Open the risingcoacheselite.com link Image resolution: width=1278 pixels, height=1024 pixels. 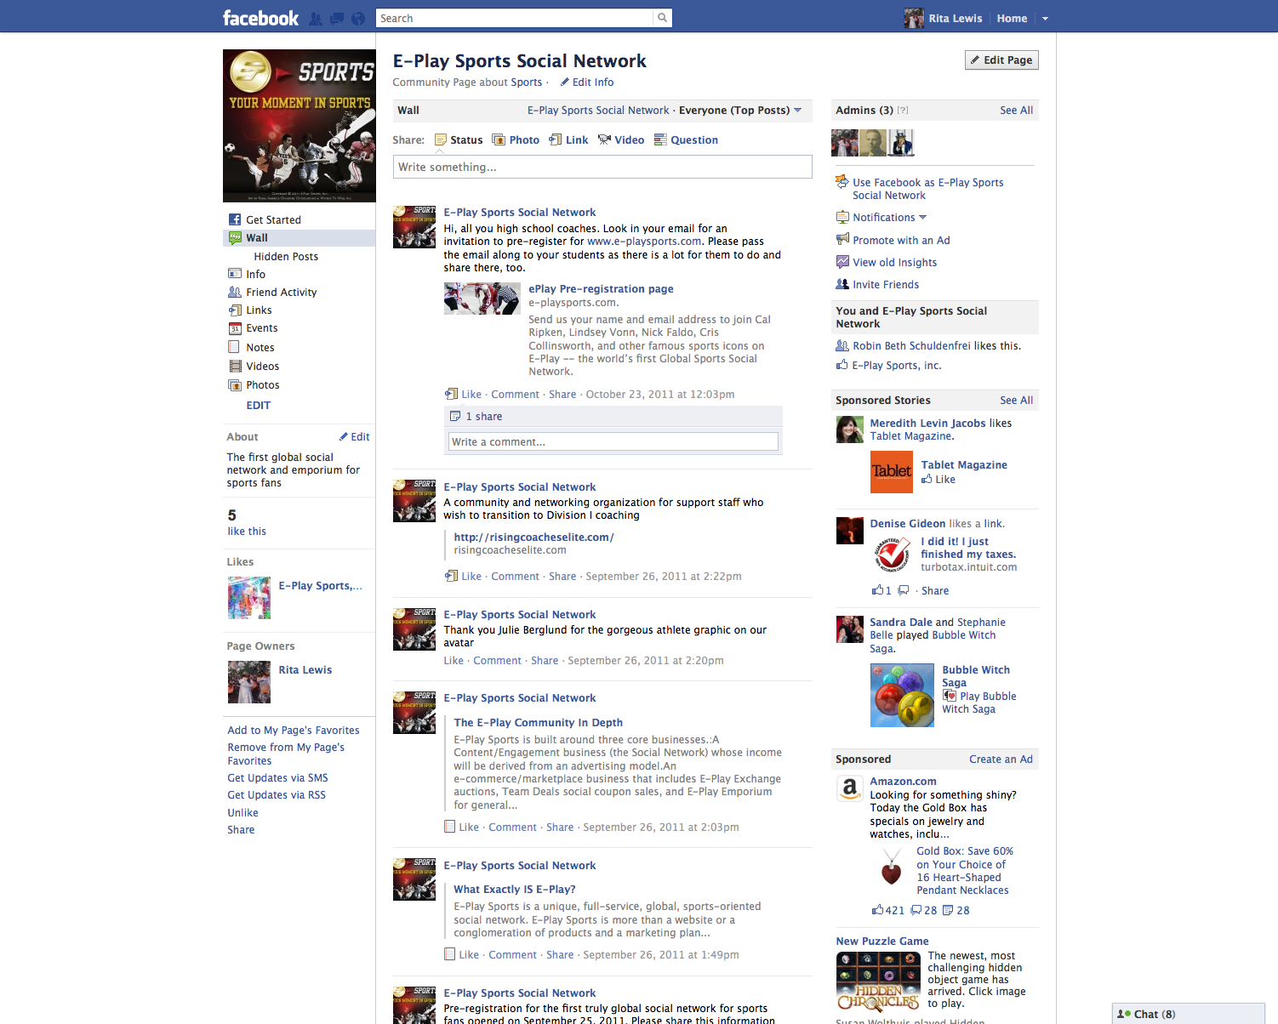[533, 538]
